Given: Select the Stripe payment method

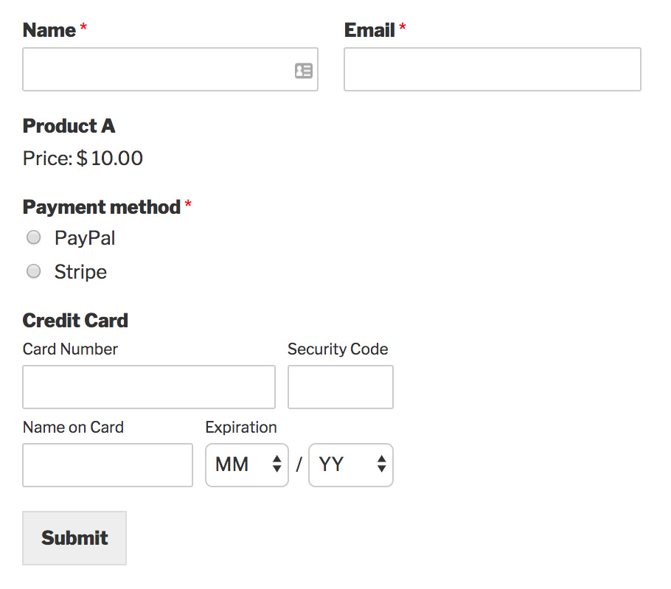Looking at the screenshot, I should click(33, 271).
